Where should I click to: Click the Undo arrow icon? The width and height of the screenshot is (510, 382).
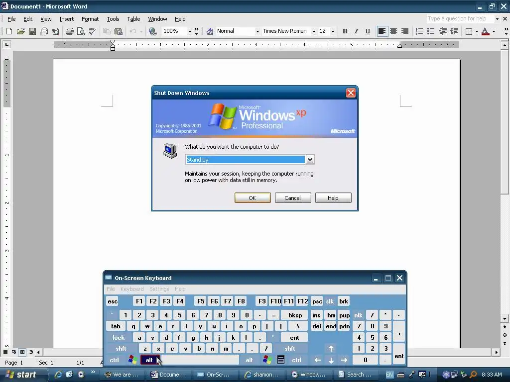click(x=132, y=31)
